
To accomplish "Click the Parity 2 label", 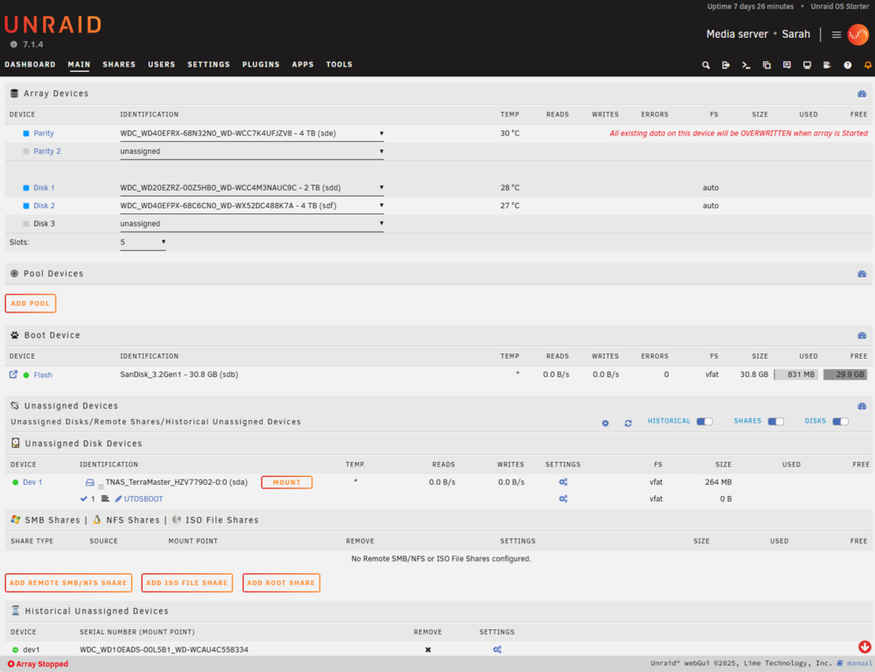I will tap(47, 151).
